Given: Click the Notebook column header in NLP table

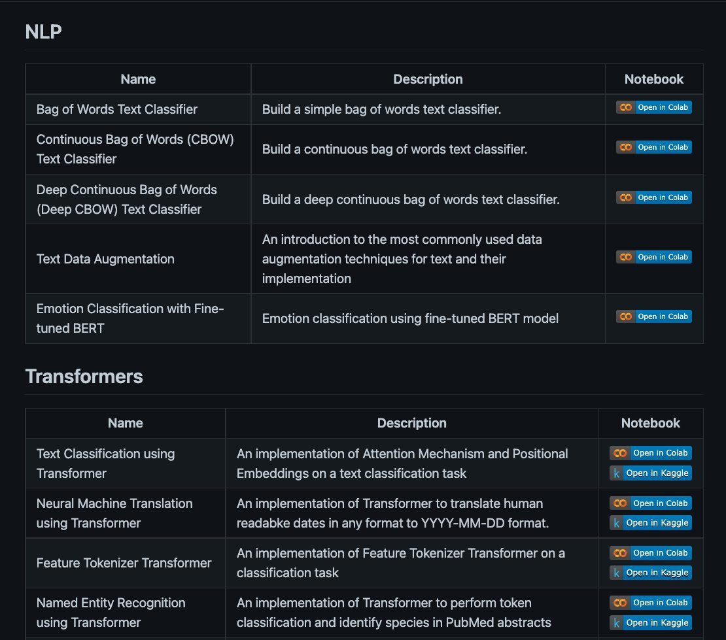Looking at the screenshot, I should tap(653, 78).
